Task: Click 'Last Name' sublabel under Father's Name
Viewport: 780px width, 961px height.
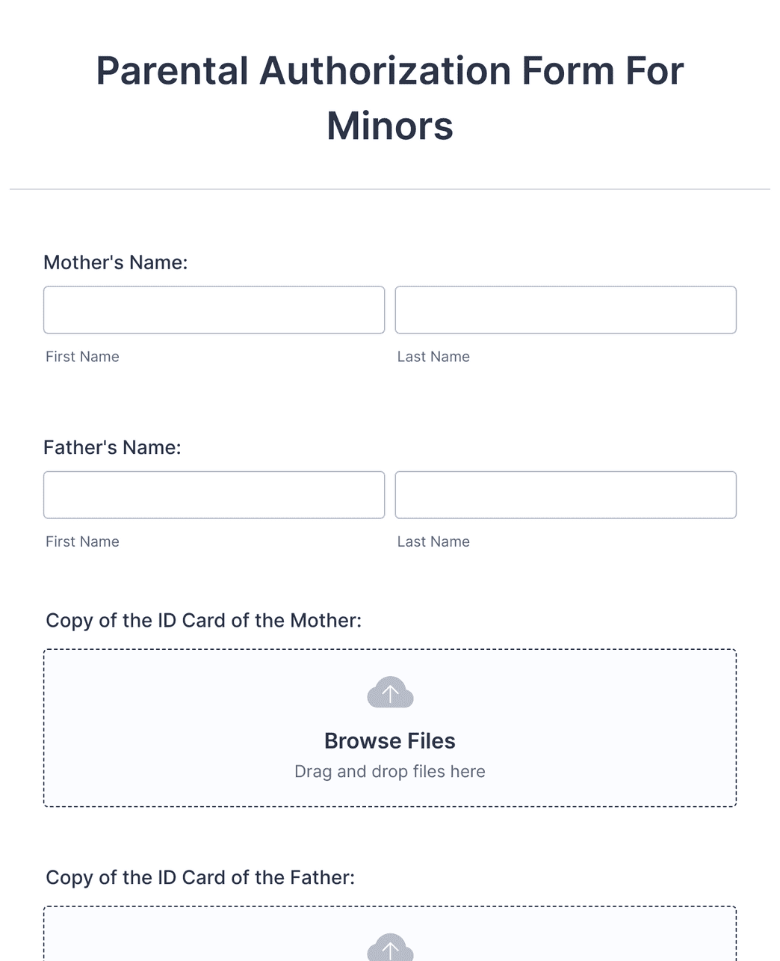Action: 433,541
